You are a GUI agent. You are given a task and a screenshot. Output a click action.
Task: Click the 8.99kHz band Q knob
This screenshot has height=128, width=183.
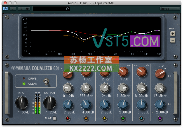coord(142,72)
